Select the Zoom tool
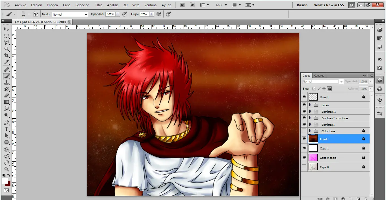Image resolution: width=386 pixels, height=200 pixels. pyautogui.click(x=6, y=169)
